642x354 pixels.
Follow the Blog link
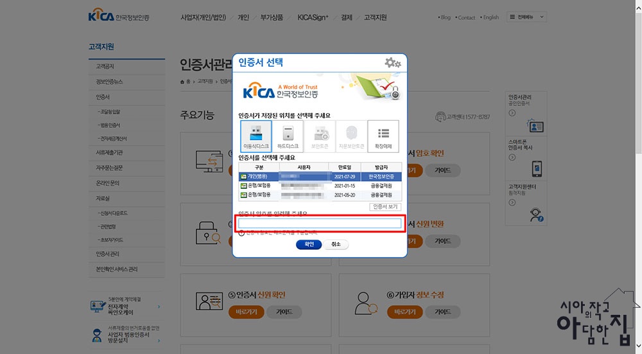[444, 17]
